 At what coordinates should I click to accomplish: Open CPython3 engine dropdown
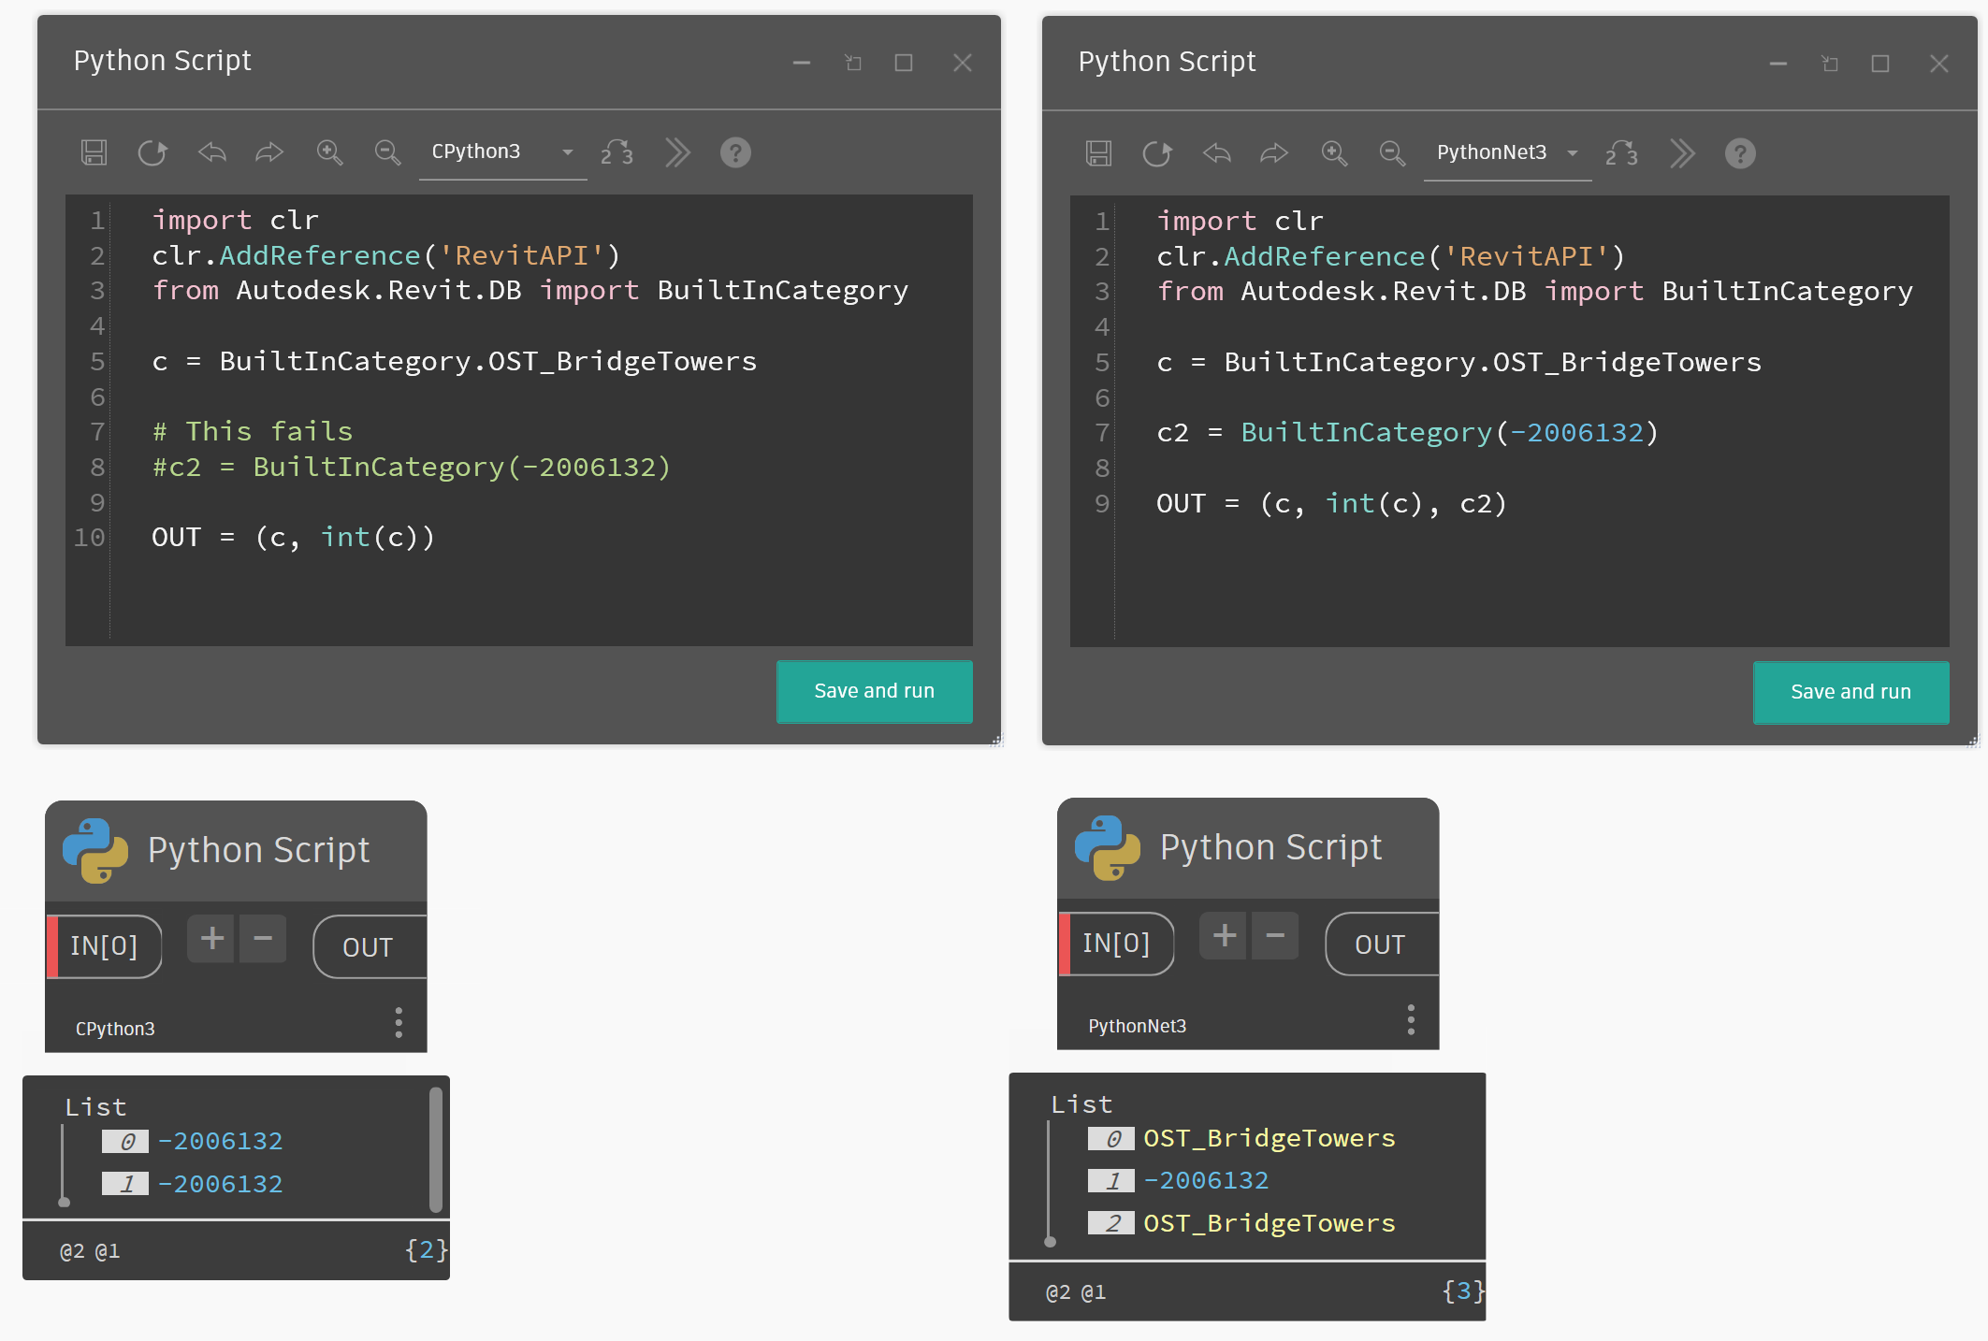(502, 152)
